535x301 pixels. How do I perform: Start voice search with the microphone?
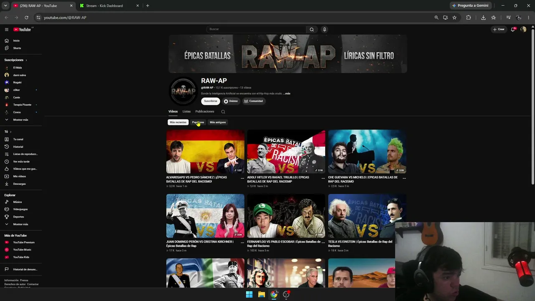tap(324, 29)
